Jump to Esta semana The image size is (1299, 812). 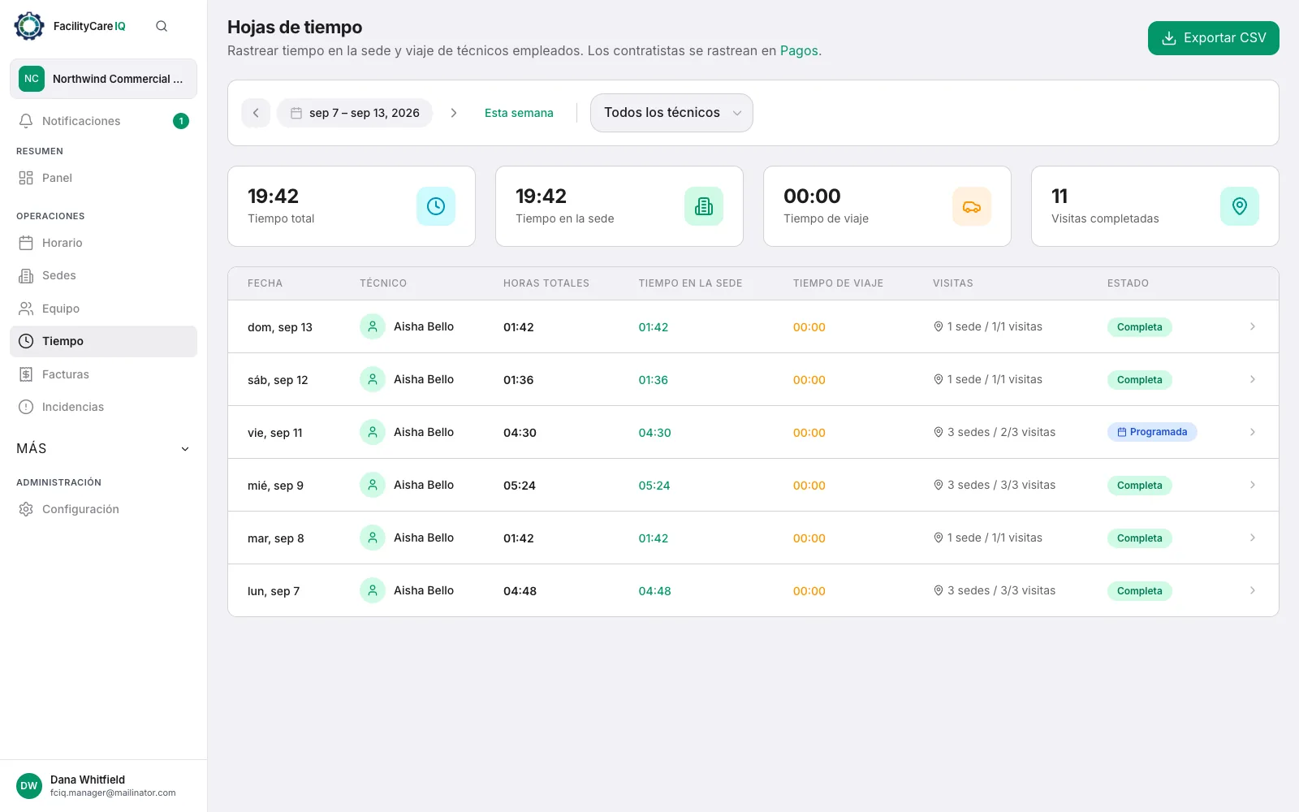coord(519,113)
